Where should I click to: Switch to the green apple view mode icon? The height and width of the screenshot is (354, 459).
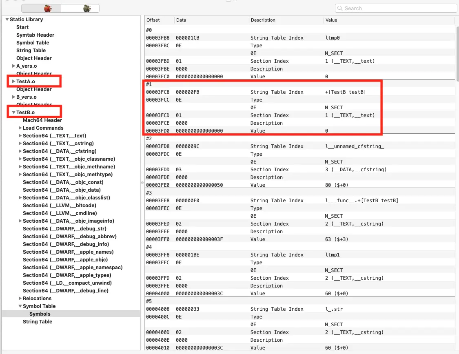pyautogui.click(x=86, y=8)
